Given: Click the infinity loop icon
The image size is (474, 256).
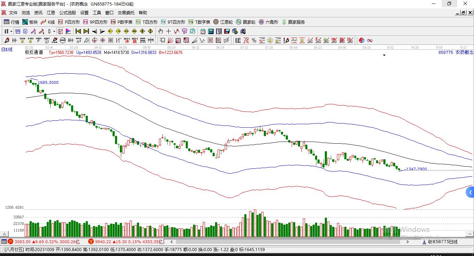Looking at the screenshot, I should click(x=370, y=40).
